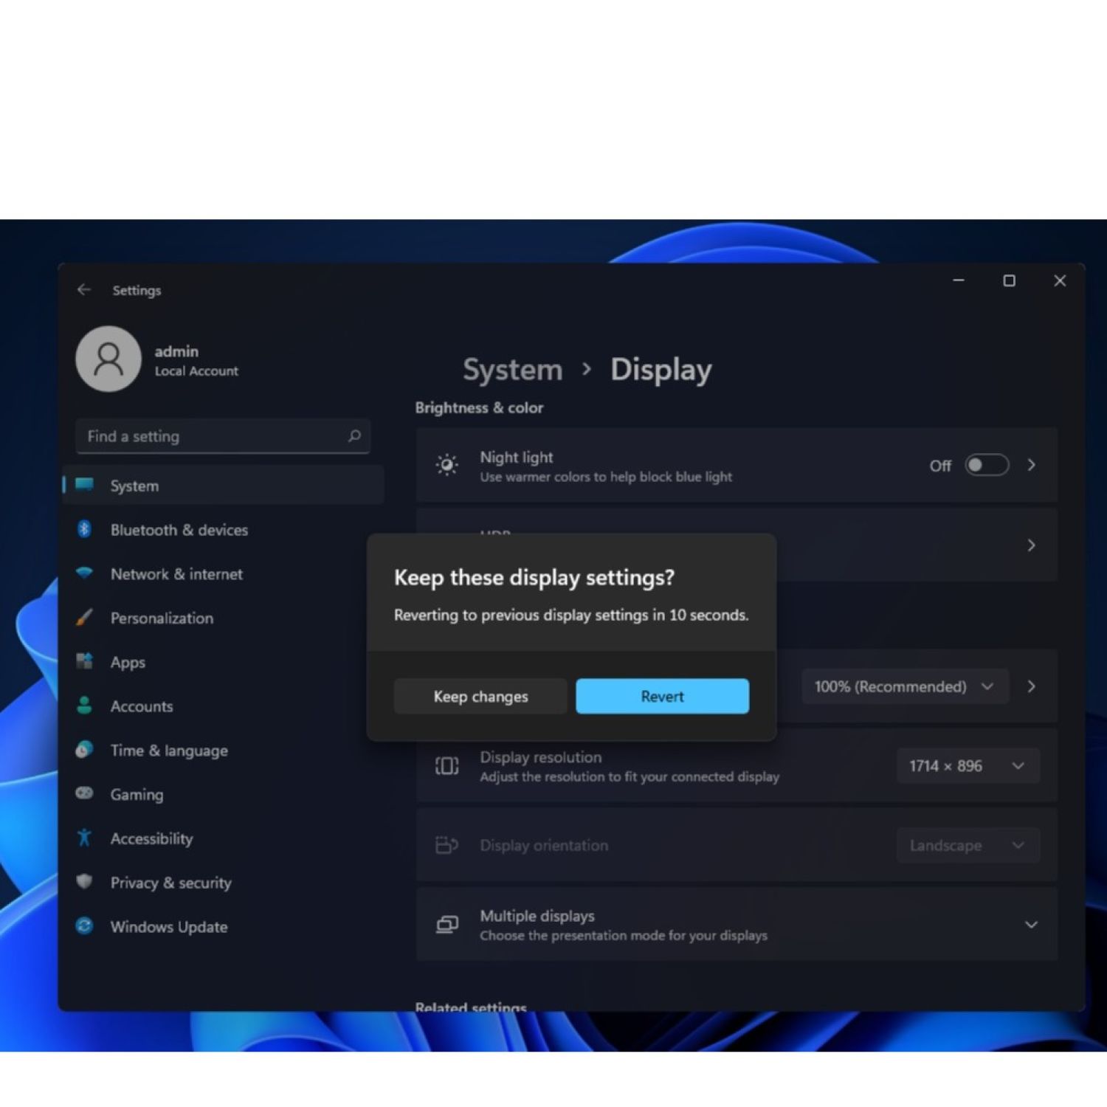This screenshot has height=1107, width=1107.
Task: Open the display resolution dropdown
Action: click(x=967, y=766)
